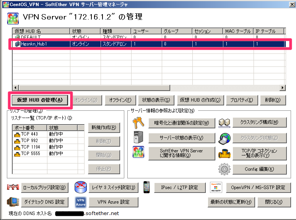Screen dimensions: 296x220
Task: Select the TCP 5555 listener row text
Action: [30, 154]
